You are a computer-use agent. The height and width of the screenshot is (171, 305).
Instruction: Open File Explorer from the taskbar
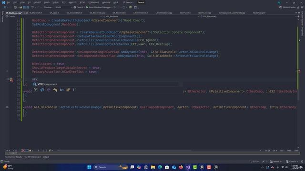pyautogui.click(x=153, y=167)
